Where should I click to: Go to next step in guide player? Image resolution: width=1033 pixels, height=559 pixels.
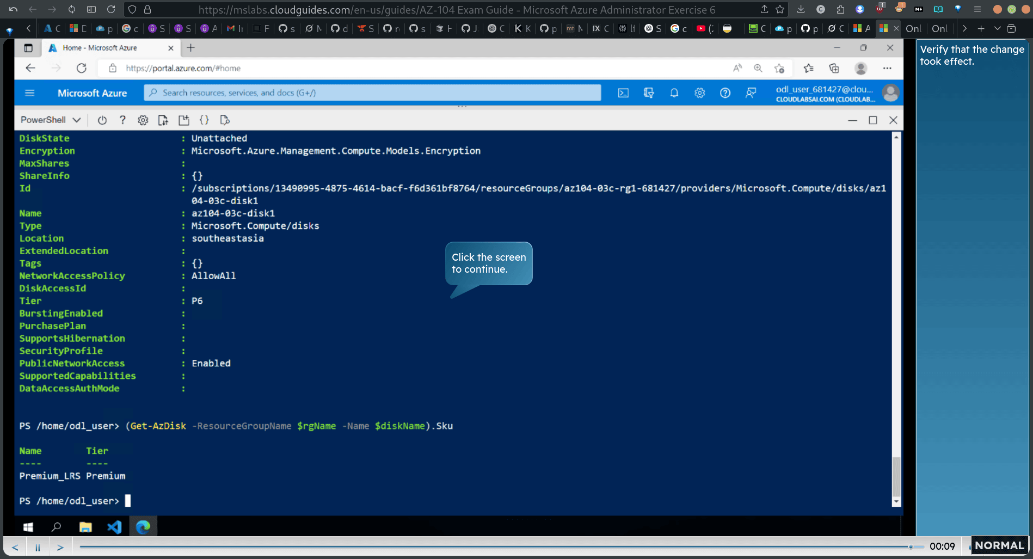click(x=60, y=547)
